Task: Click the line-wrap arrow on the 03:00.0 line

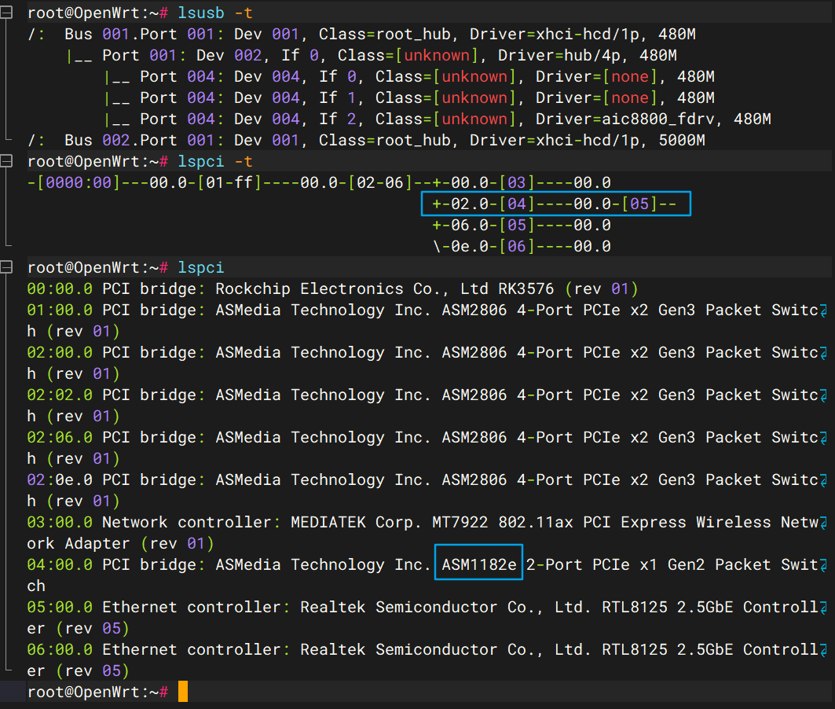Action: pyautogui.click(x=823, y=523)
